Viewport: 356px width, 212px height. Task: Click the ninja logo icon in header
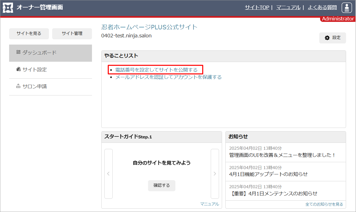click(x=8, y=8)
